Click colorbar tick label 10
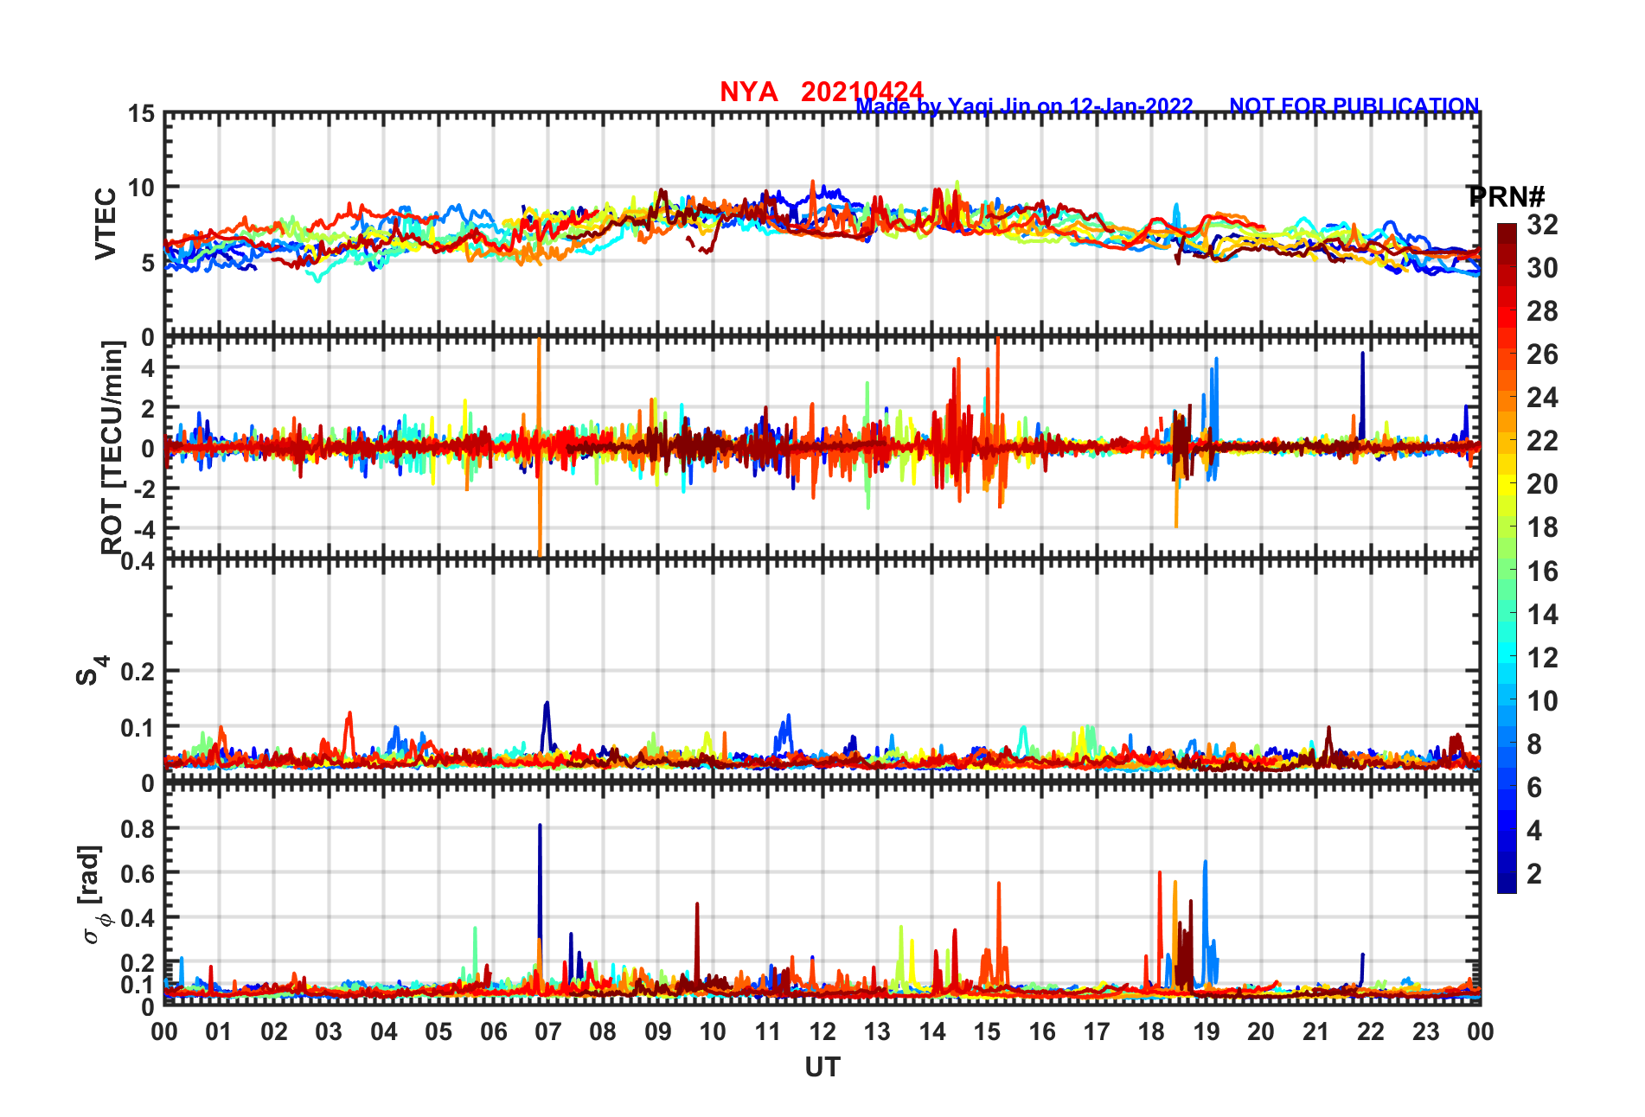Screen dimensions: 1645x1117 (1542, 701)
